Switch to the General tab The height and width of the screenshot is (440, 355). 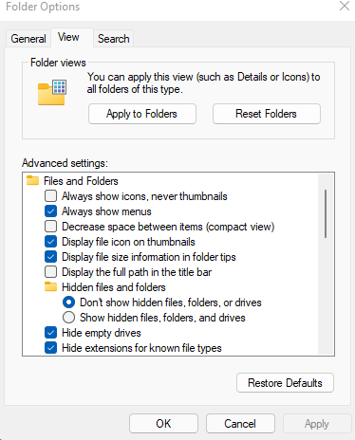click(28, 39)
